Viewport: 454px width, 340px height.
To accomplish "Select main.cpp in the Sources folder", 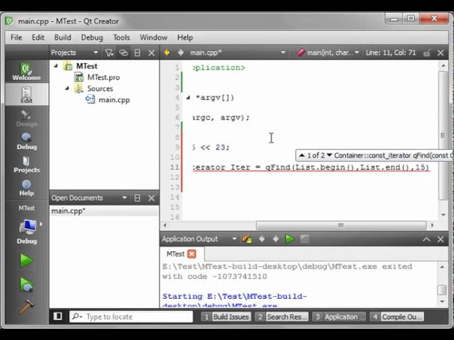I will click(113, 100).
